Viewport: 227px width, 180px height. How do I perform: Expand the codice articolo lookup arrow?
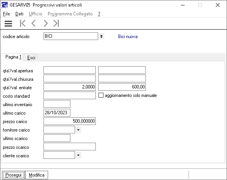(101, 36)
